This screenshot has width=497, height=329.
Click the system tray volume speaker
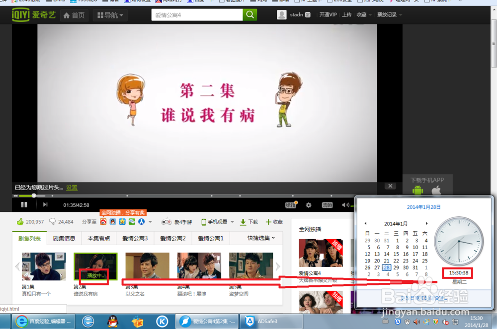pyautogui.click(x=416, y=322)
